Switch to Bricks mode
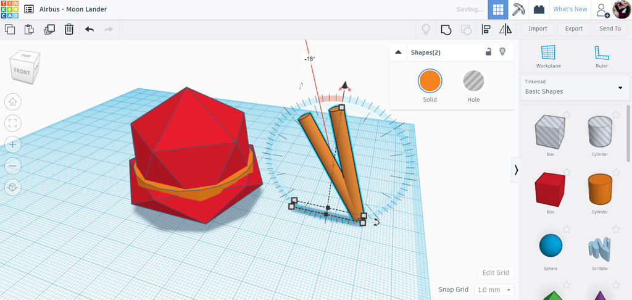This screenshot has height=300, width=632. [x=539, y=10]
